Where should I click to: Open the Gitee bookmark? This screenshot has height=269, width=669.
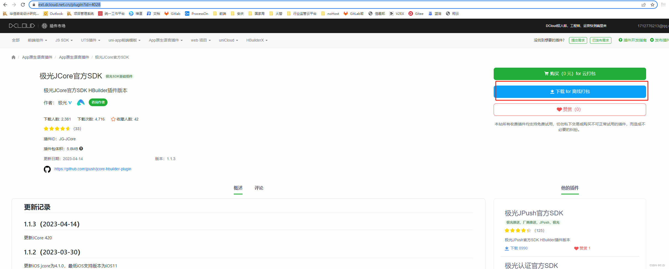tap(416, 13)
